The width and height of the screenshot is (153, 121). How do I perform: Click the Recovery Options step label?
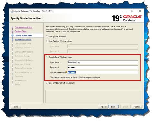(23, 64)
